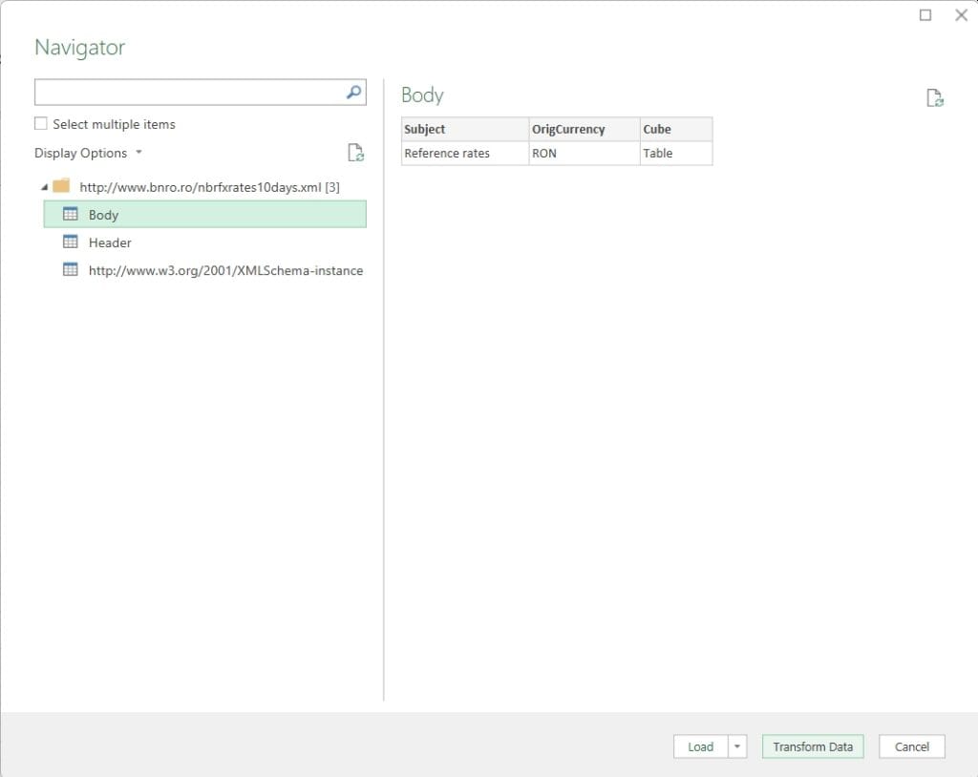Click the table icon beside Header
978x777 pixels.
71,241
